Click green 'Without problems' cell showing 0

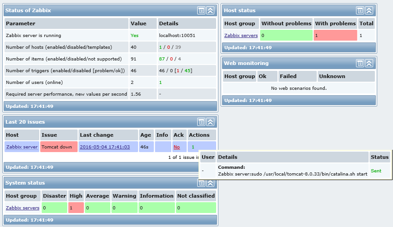pyautogui.click(x=286, y=35)
